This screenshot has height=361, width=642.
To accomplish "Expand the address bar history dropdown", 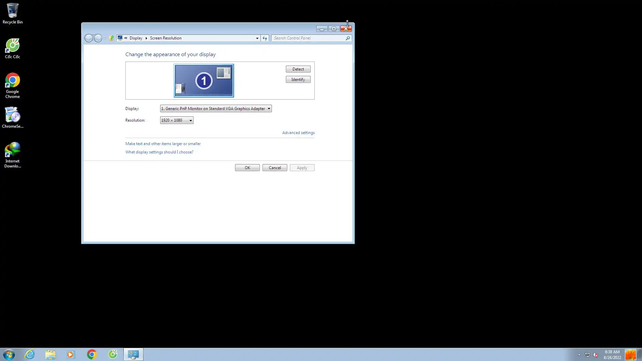I will click(x=257, y=38).
